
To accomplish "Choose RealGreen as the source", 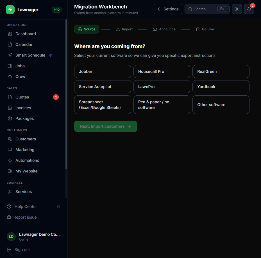I will [x=221, y=71].
